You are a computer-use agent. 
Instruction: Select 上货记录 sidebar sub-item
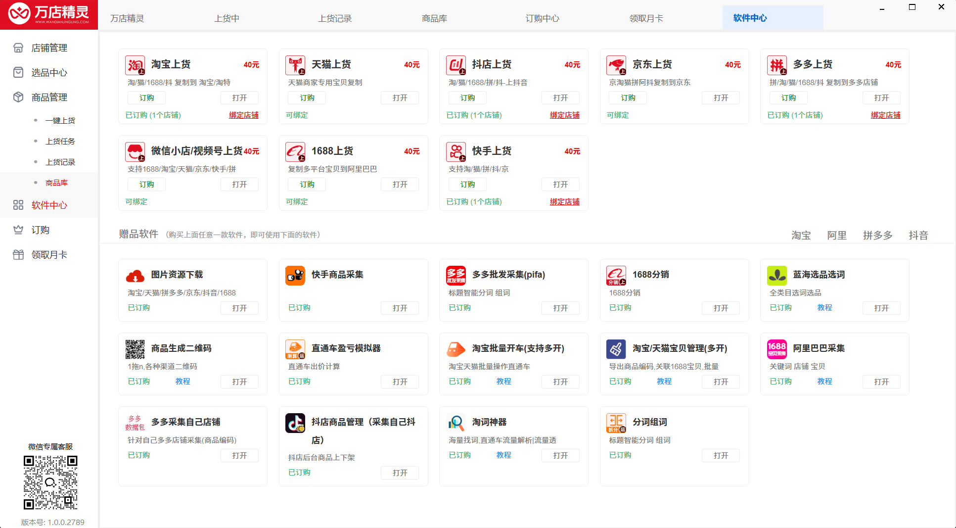(x=60, y=162)
